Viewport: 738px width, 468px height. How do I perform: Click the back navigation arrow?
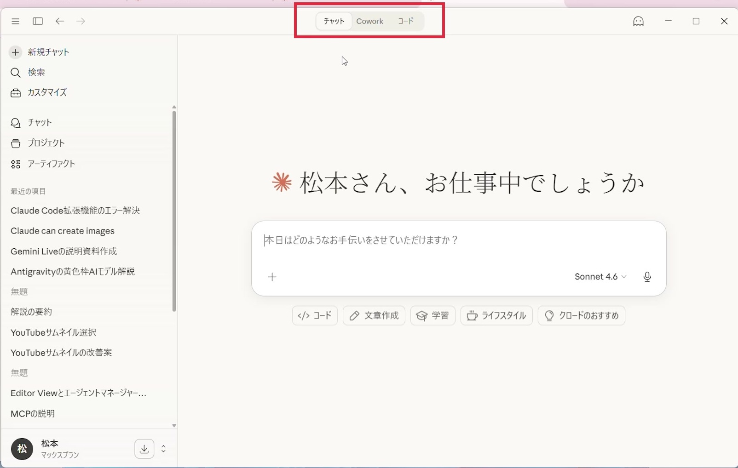[x=60, y=21]
